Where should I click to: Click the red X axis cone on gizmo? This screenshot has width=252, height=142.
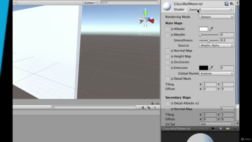(x=151, y=21)
